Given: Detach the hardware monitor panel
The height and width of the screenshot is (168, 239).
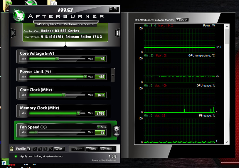Looking at the screenshot, I should 182,20.
